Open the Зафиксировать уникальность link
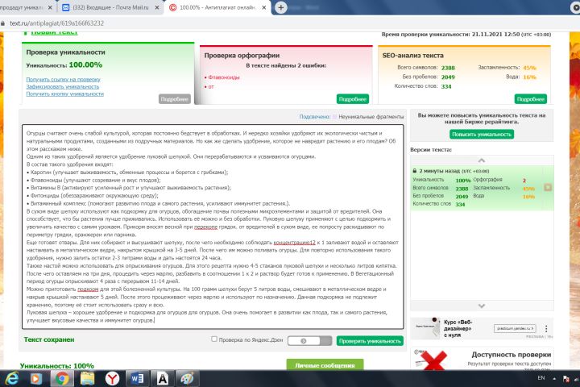Viewport: 580px width, 387px height. [63, 86]
